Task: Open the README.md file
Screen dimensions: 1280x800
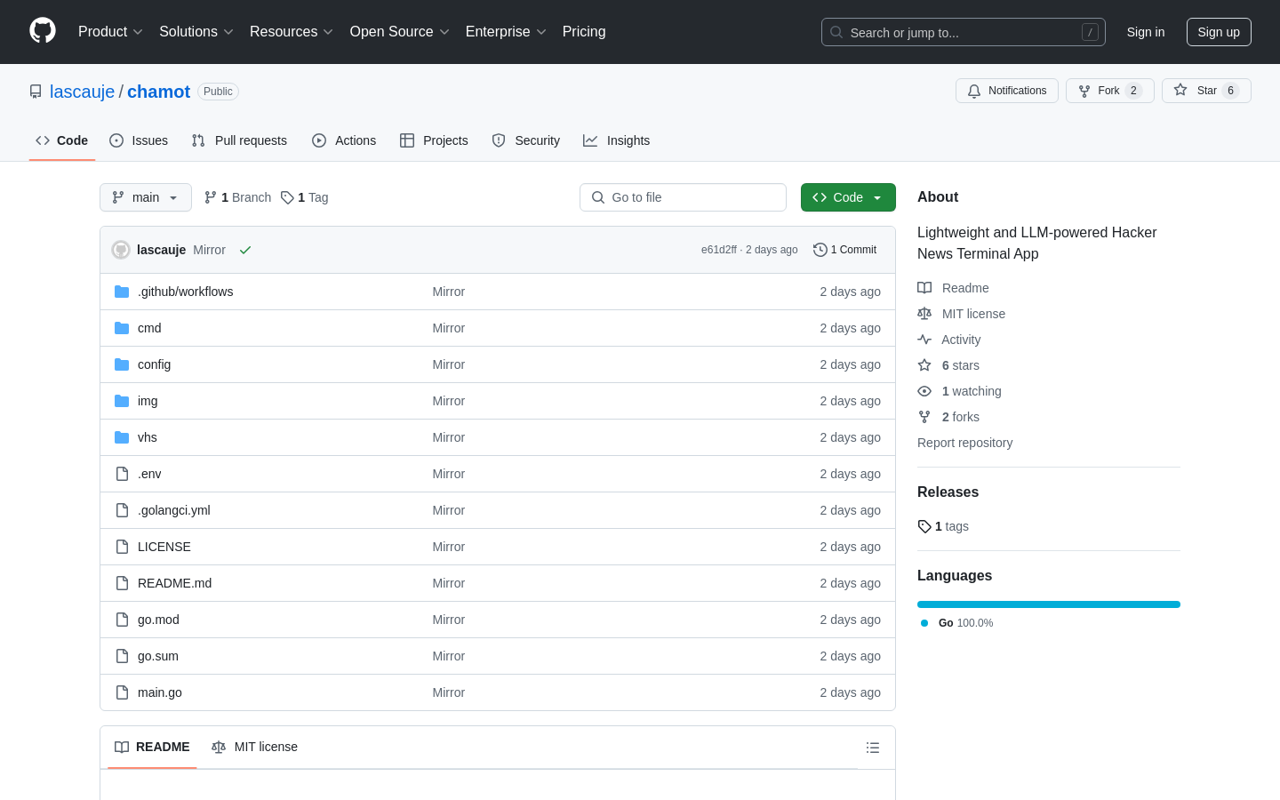Action: tap(174, 583)
